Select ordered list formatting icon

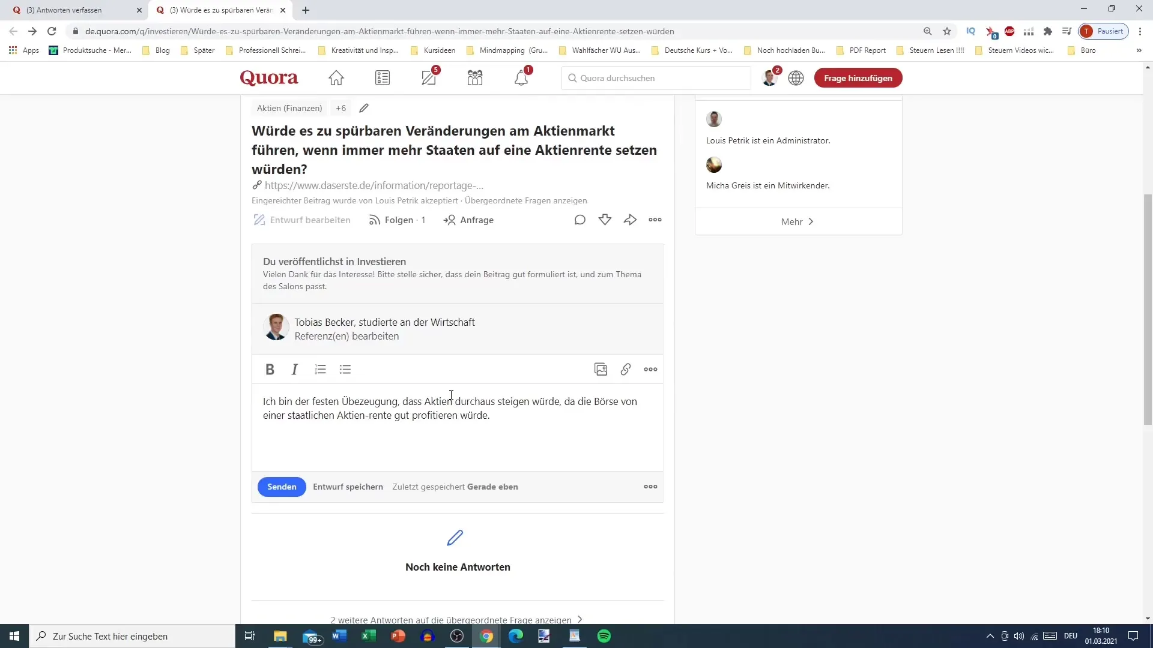click(320, 370)
